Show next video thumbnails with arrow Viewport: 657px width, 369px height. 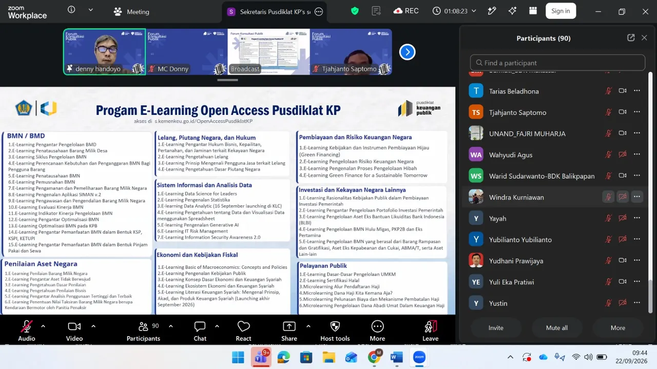click(407, 52)
